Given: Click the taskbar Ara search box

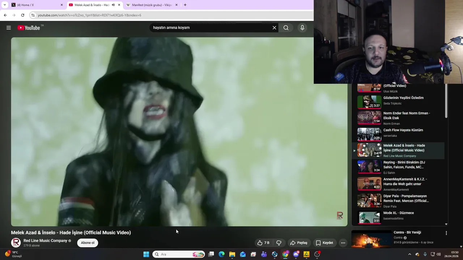Looking at the screenshot, I should 179,254.
